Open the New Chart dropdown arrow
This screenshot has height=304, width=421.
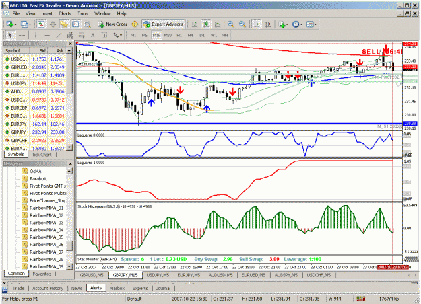(x=15, y=24)
